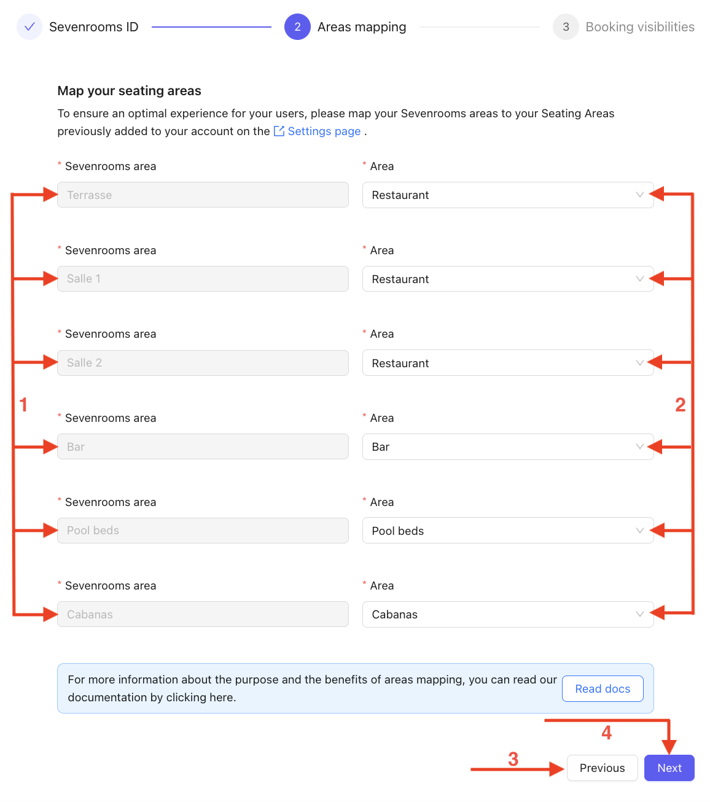Jump to the Booking visibilities step
The width and height of the screenshot is (710, 802).
tap(640, 27)
